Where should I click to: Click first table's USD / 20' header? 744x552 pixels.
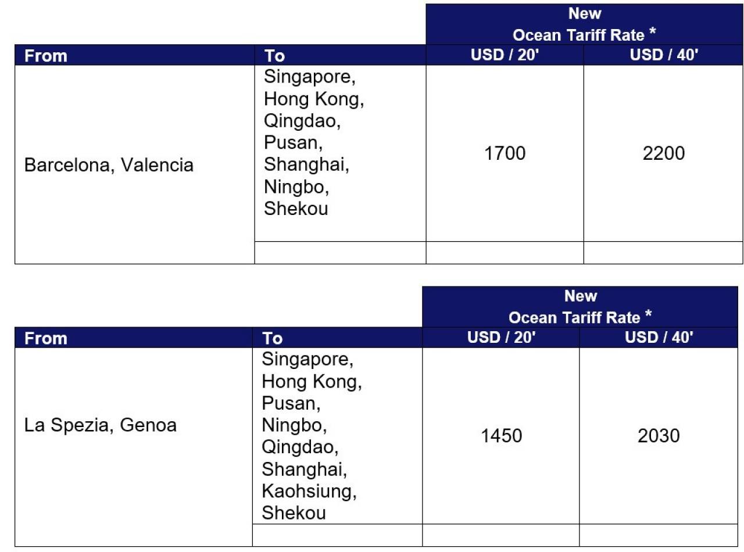tap(505, 55)
